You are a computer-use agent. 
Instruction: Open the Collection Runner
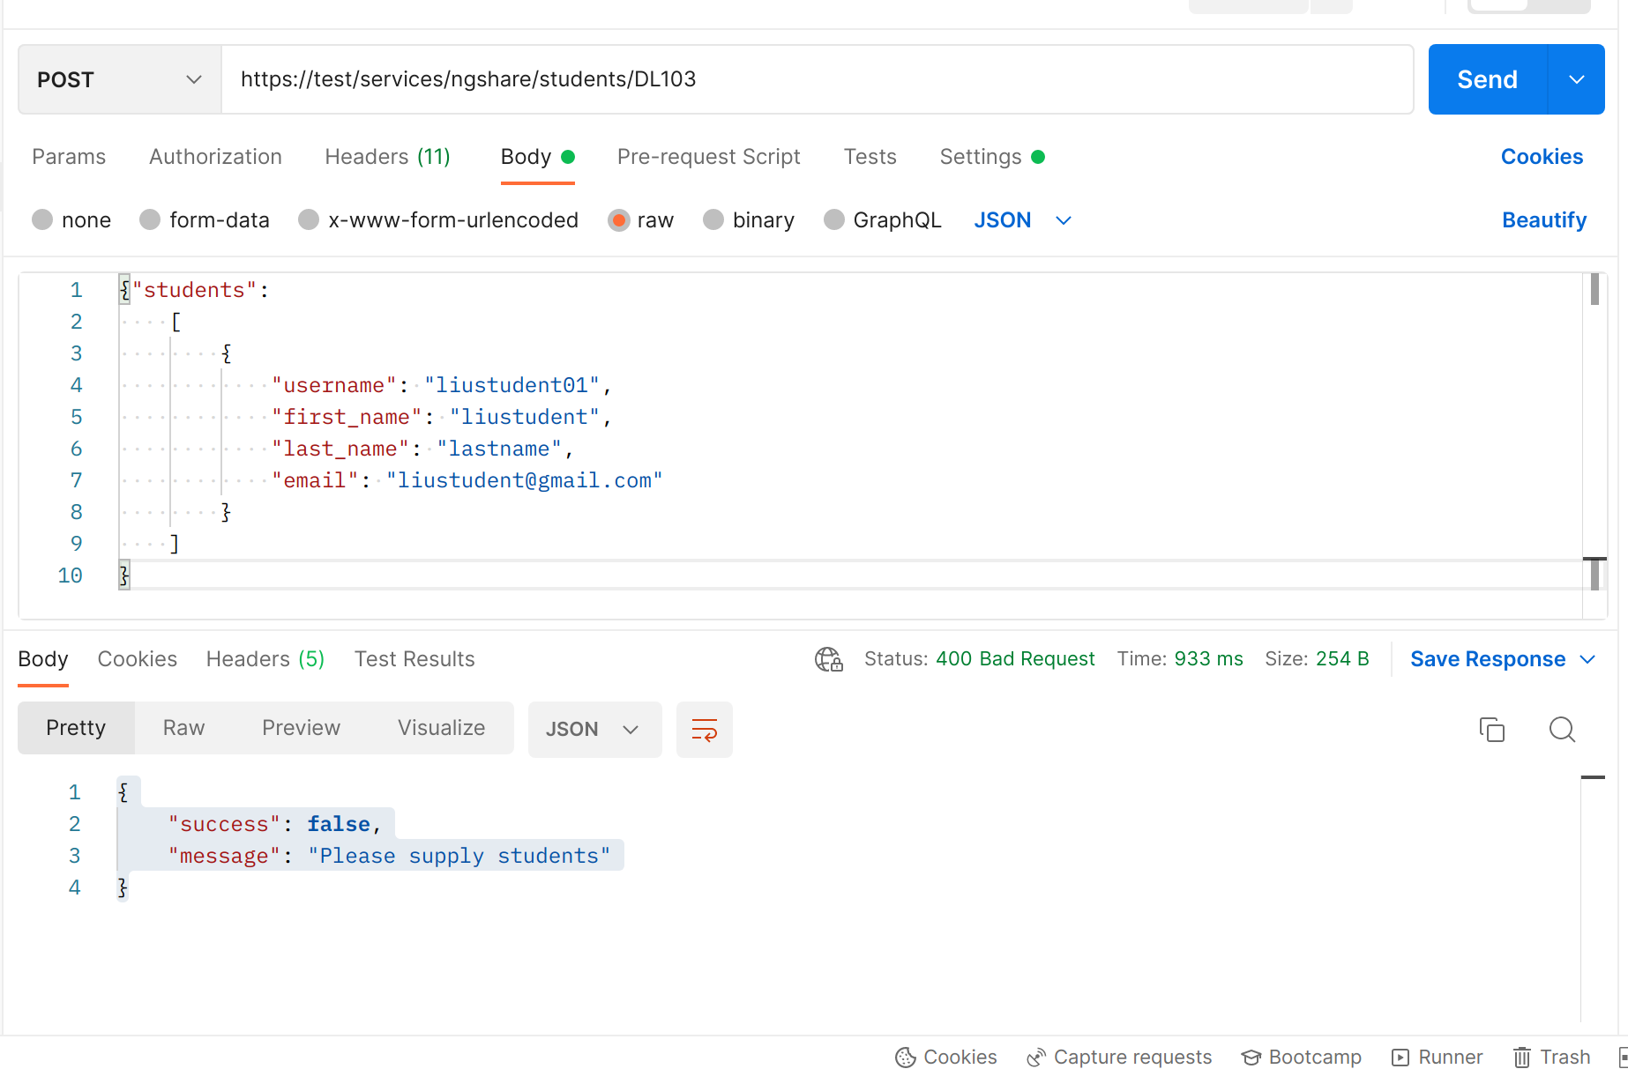1437,1056
